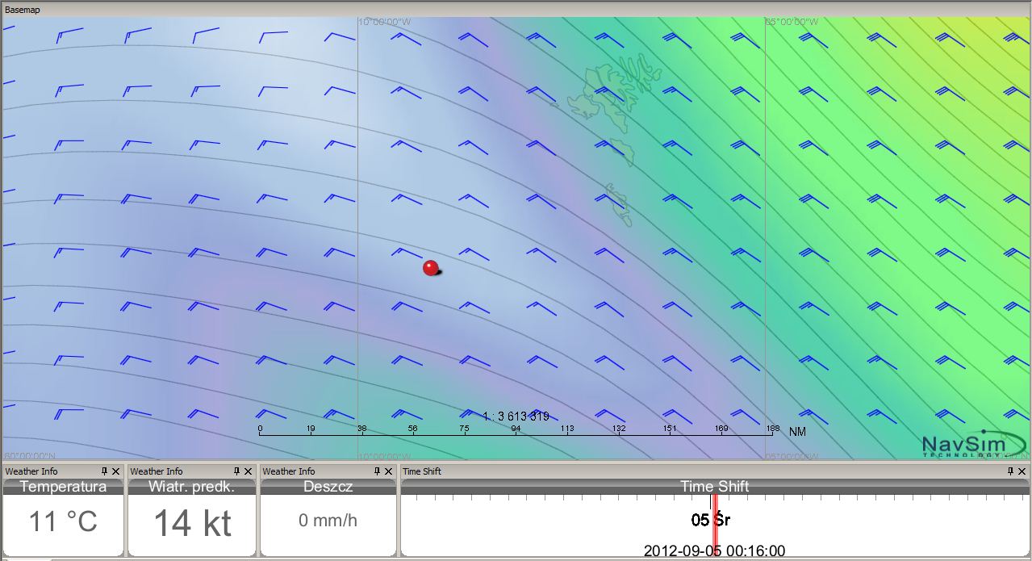
Task: Close the Time Shift panel
Action: (1022, 471)
